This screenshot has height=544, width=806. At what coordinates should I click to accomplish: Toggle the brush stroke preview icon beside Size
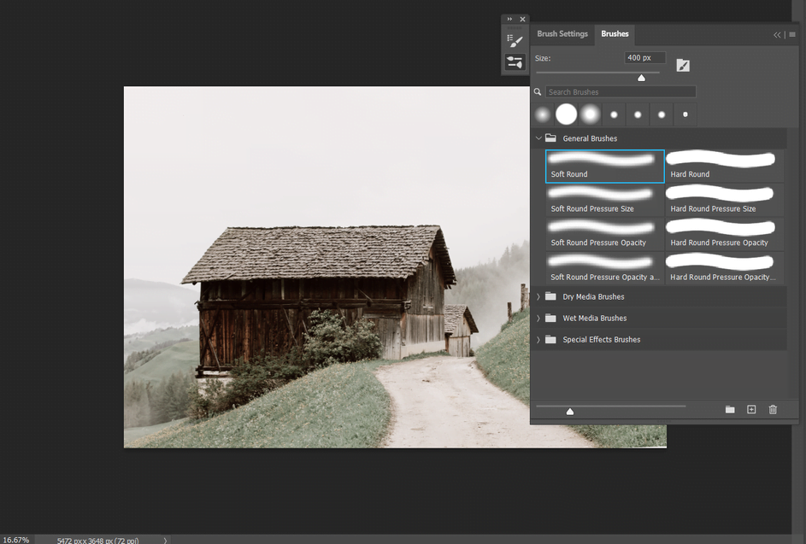(x=682, y=64)
